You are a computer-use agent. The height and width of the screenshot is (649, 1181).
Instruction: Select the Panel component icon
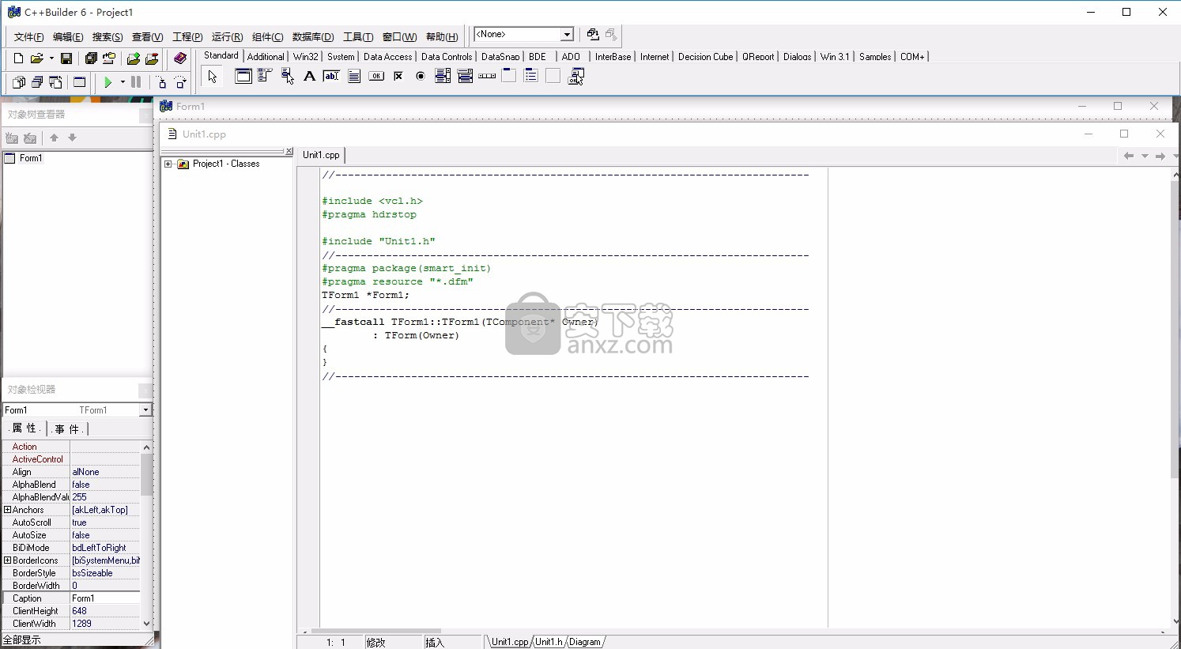click(x=553, y=77)
